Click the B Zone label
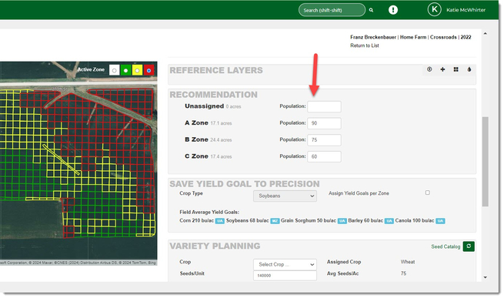Image resolution: width=504 pixels, height=298 pixels. pyautogui.click(x=196, y=139)
